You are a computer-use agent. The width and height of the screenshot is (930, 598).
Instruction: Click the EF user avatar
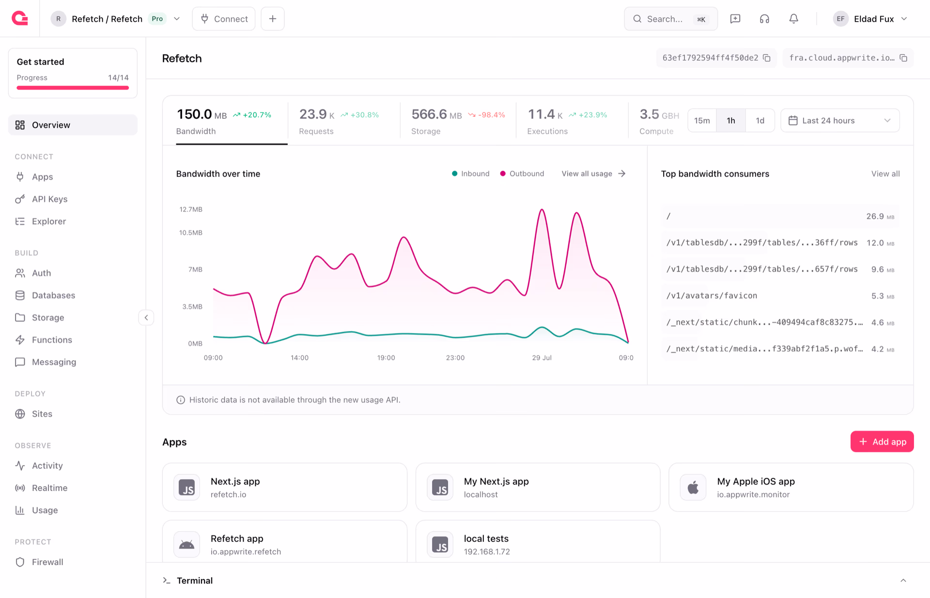pos(840,19)
